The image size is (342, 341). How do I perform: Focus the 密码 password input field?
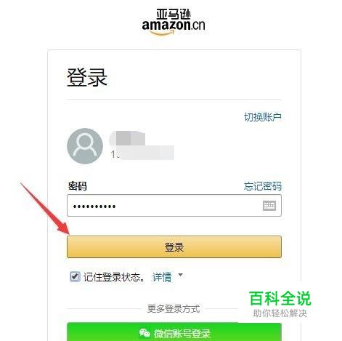coord(174,205)
